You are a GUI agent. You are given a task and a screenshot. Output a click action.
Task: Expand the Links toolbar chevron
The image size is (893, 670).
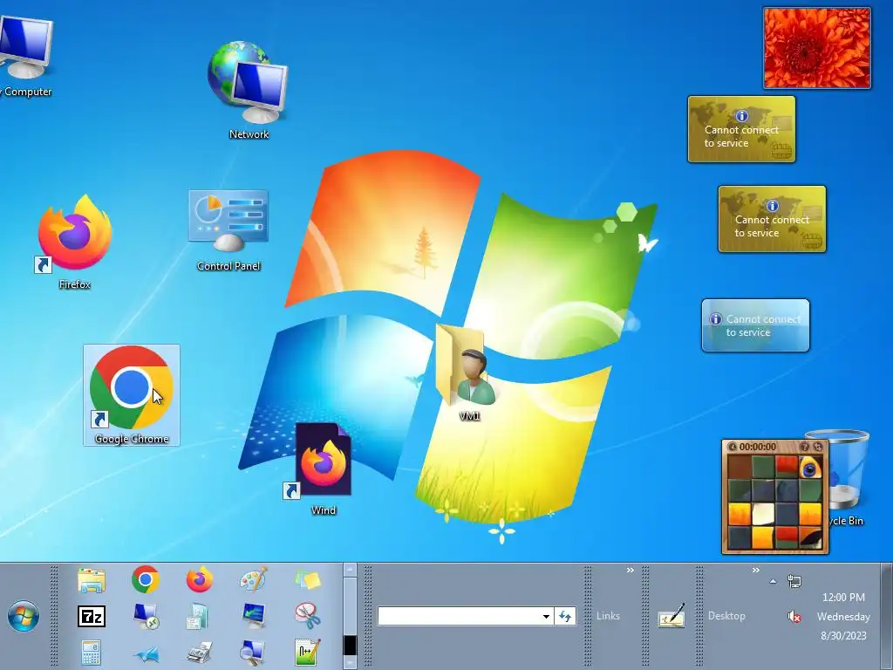(631, 571)
